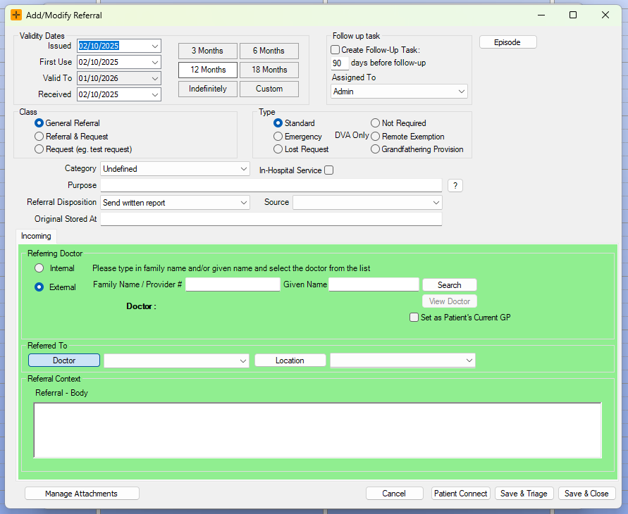Tick the In-Hospital Service checkbox
This screenshot has width=628, height=514.
click(x=328, y=170)
